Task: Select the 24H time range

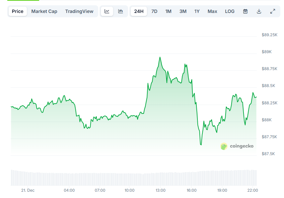Action: (139, 11)
